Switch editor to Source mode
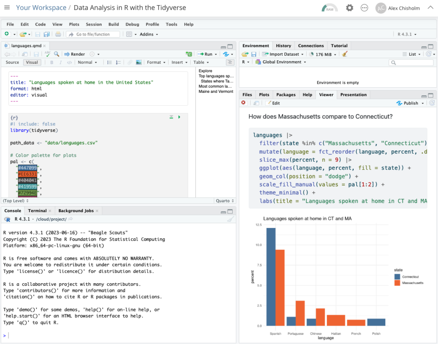 point(12,62)
